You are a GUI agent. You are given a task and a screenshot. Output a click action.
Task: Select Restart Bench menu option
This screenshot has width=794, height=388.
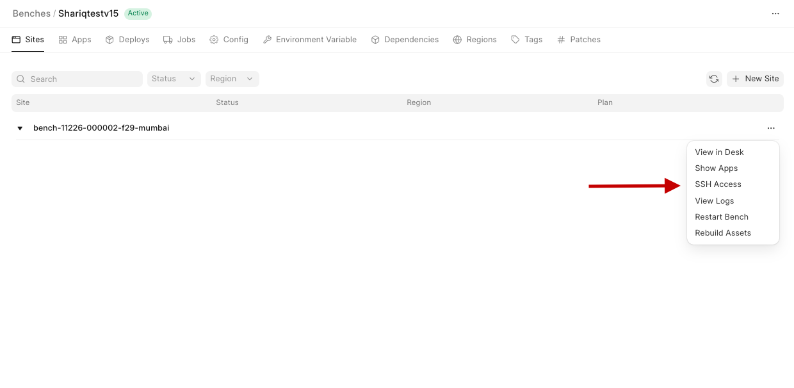721,217
